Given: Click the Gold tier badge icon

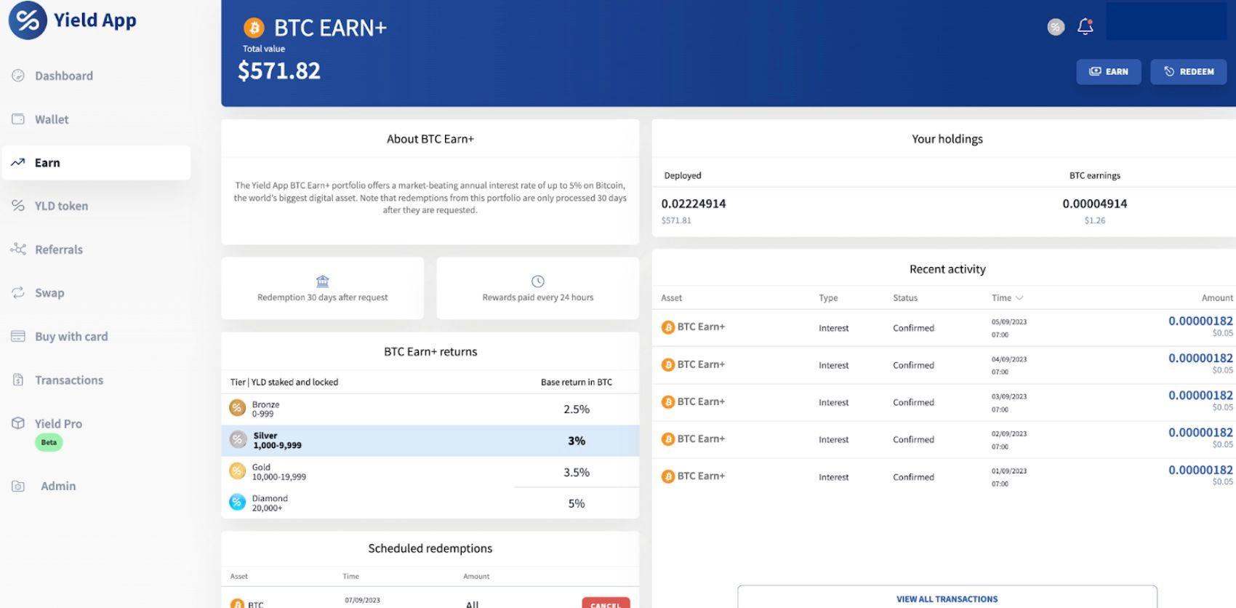Looking at the screenshot, I should [x=238, y=471].
